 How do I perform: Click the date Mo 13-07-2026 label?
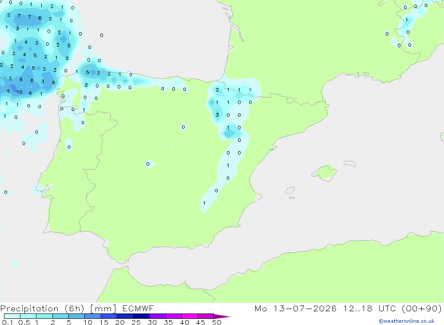click(296, 308)
